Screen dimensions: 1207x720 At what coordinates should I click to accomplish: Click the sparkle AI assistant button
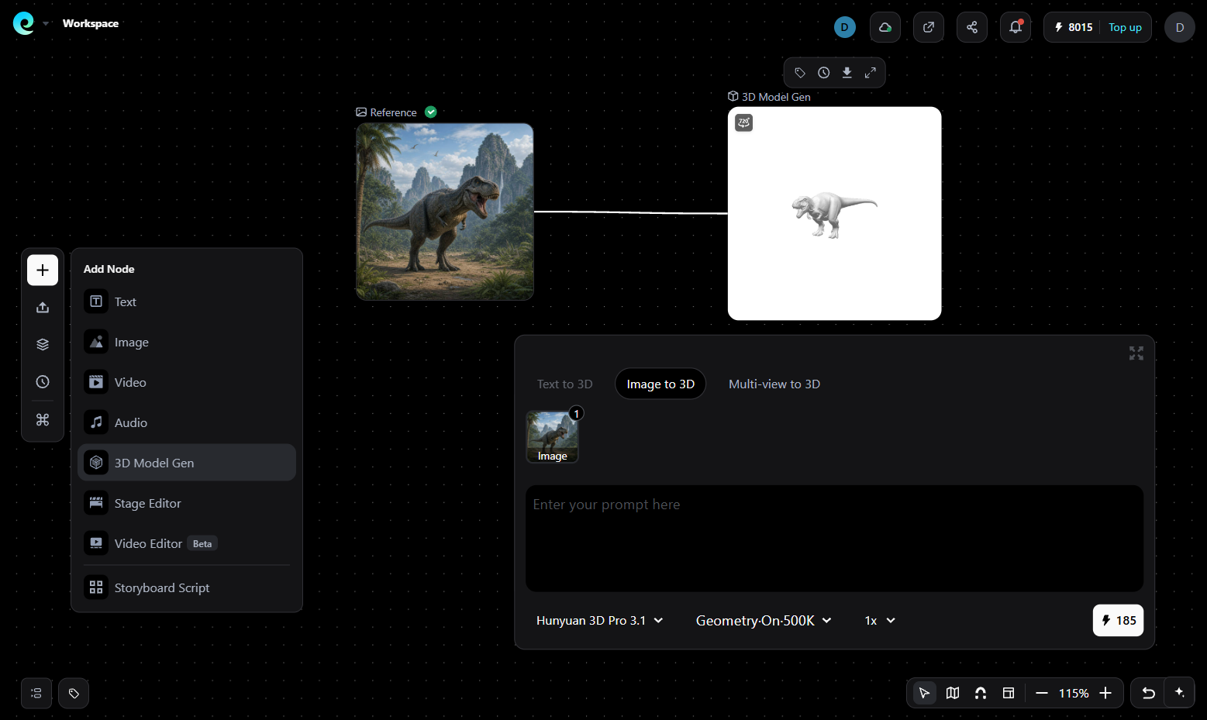click(x=1180, y=693)
